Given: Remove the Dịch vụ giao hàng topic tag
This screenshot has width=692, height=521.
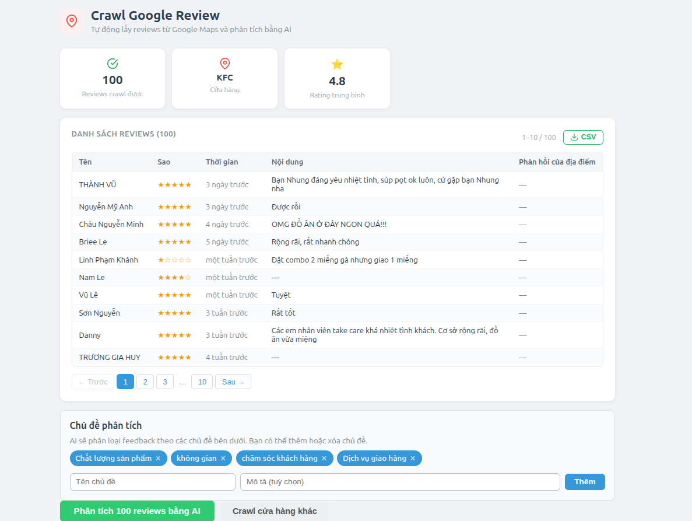Looking at the screenshot, I should 413,459.
